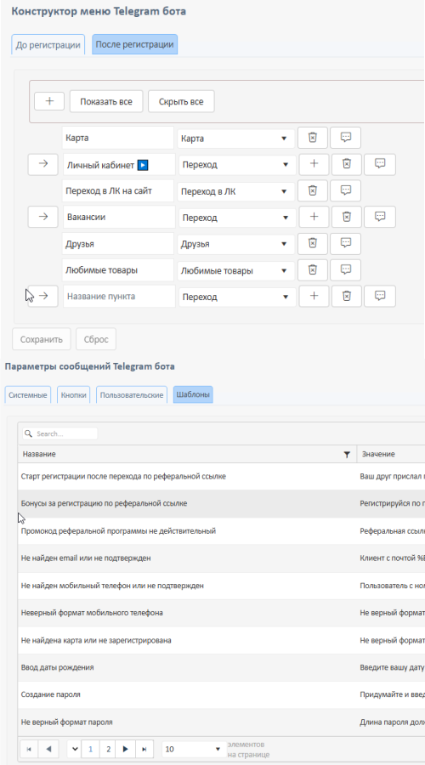This screenshot has height=765, width=425.
Task: Select row Промокод реферальной программы не действительный
Action: point(221,530)
